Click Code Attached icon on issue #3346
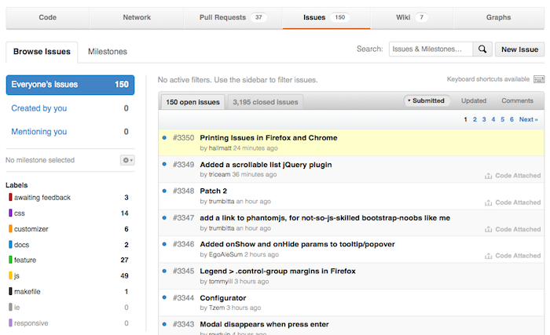 pyautogui.click(x=489, y=256)
